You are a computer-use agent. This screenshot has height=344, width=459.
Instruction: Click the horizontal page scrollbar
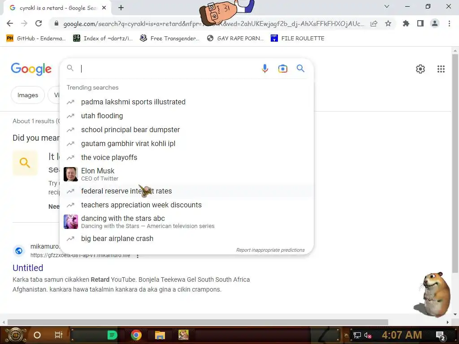point(198,322)
